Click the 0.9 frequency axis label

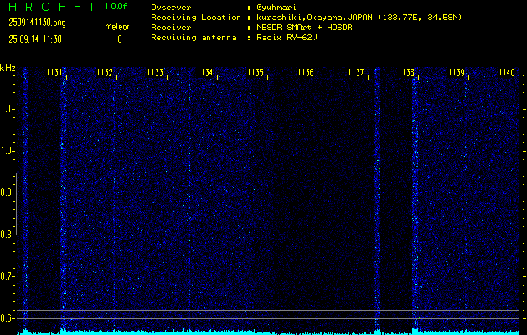pos(7,193)
